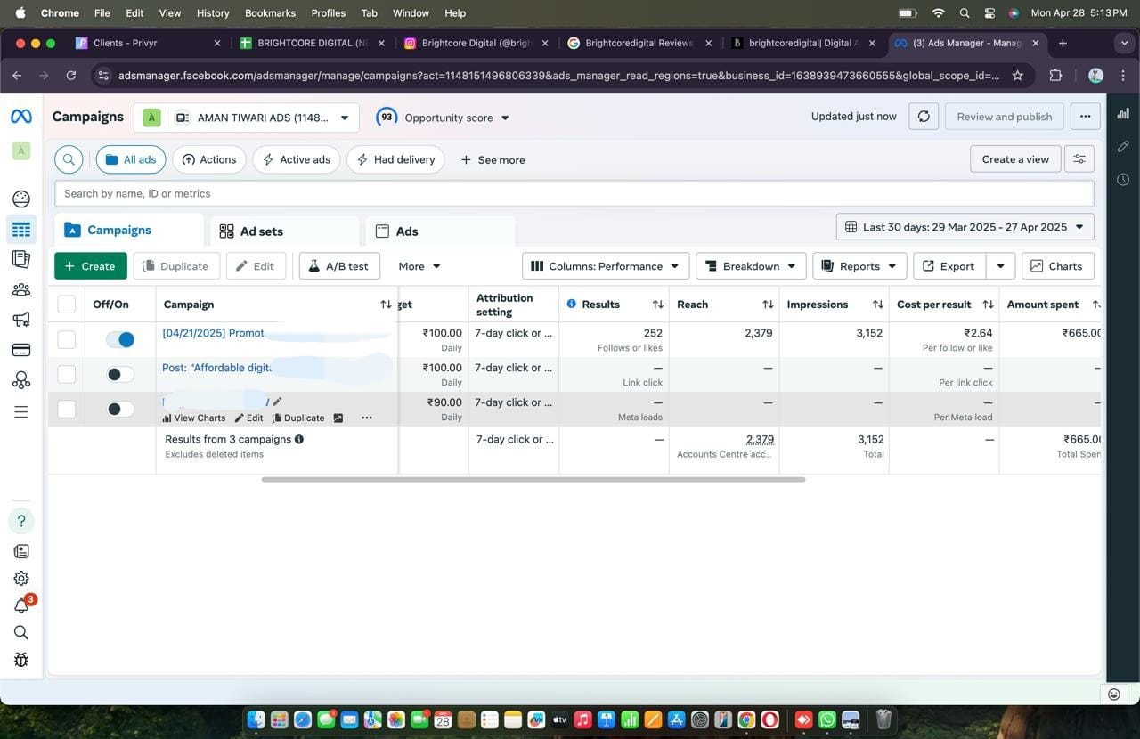Select the Had delivery filter chip
Screen dimensions: 1140x739
coord(395,159)
